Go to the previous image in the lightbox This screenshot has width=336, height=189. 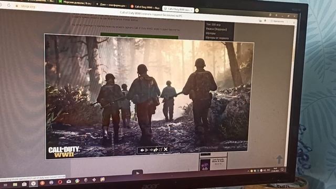point(142,150)
